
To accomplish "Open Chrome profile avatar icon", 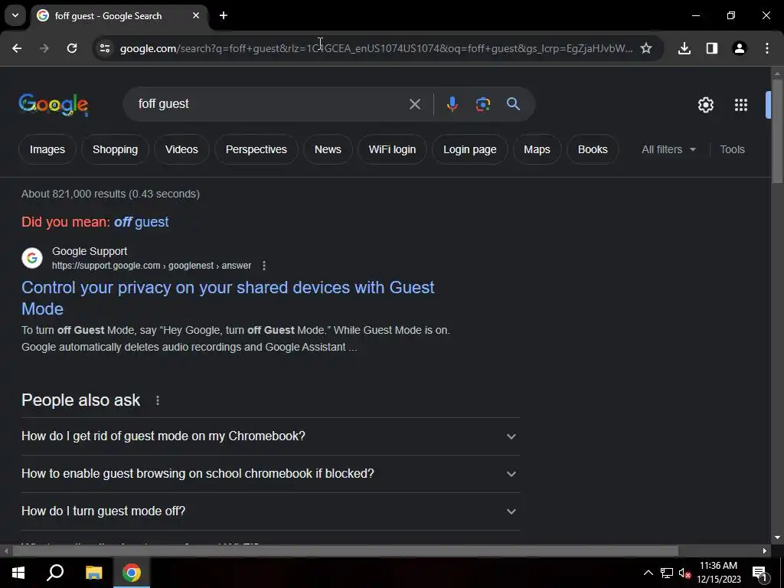I will click(740, 48).
